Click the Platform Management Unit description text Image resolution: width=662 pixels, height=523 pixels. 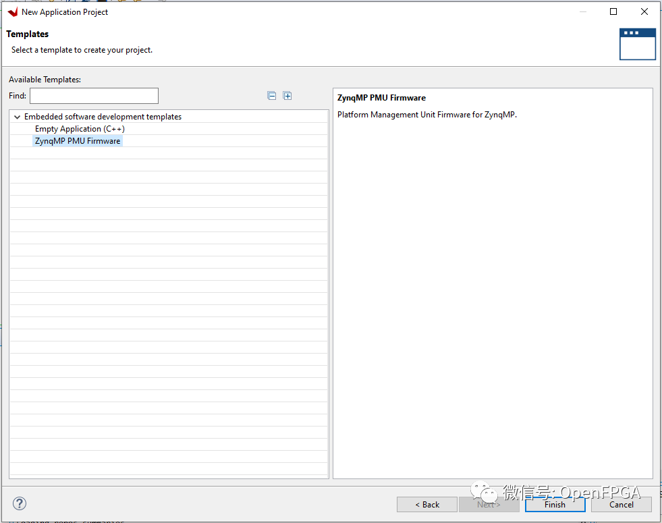click(x=426, y=115)
